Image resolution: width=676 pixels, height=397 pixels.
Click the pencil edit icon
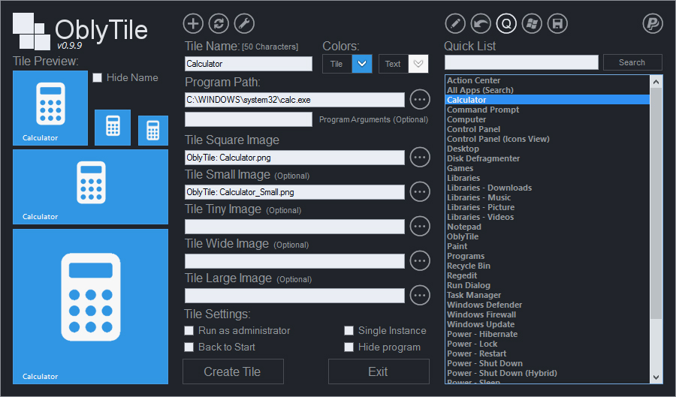click(455, 24)
